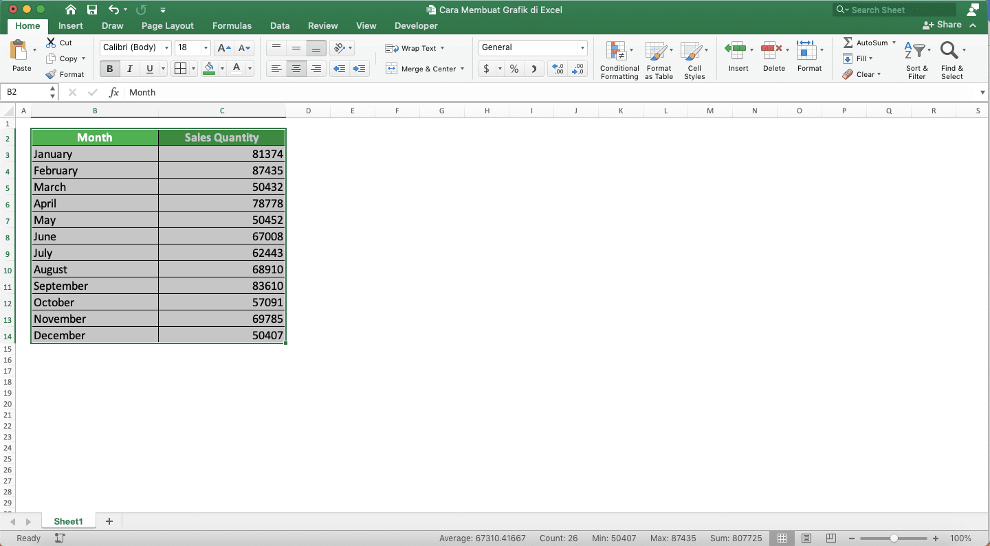
Task: Click the Home icon in title bar
Action: coord(71,10)
